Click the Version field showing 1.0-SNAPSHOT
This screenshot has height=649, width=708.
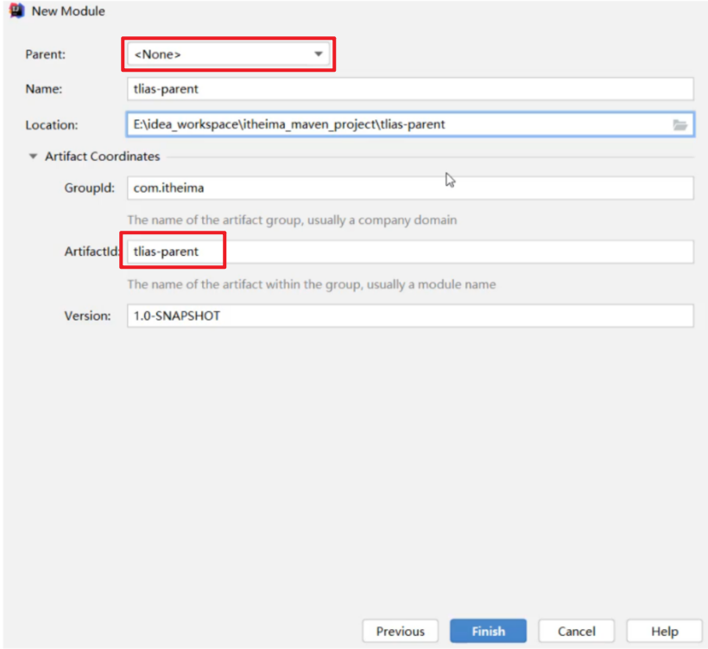(410, 315)
